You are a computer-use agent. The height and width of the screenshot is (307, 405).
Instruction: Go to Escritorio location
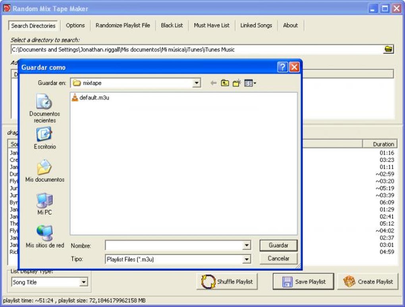point(44,138)
